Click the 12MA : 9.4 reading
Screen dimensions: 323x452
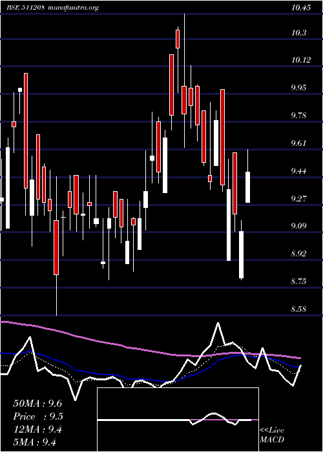tap(37, 429)
